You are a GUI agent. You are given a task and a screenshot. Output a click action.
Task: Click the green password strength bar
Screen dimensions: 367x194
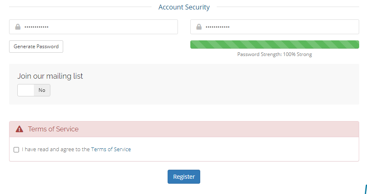pos(275,44)
